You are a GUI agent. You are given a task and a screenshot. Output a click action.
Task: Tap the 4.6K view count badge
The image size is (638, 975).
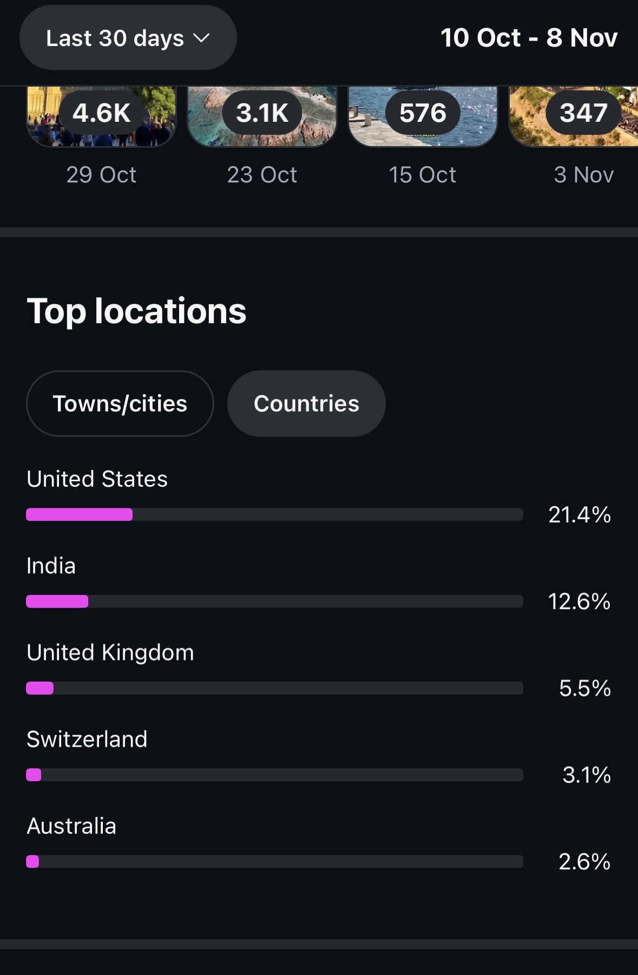[x=102, y=113]
